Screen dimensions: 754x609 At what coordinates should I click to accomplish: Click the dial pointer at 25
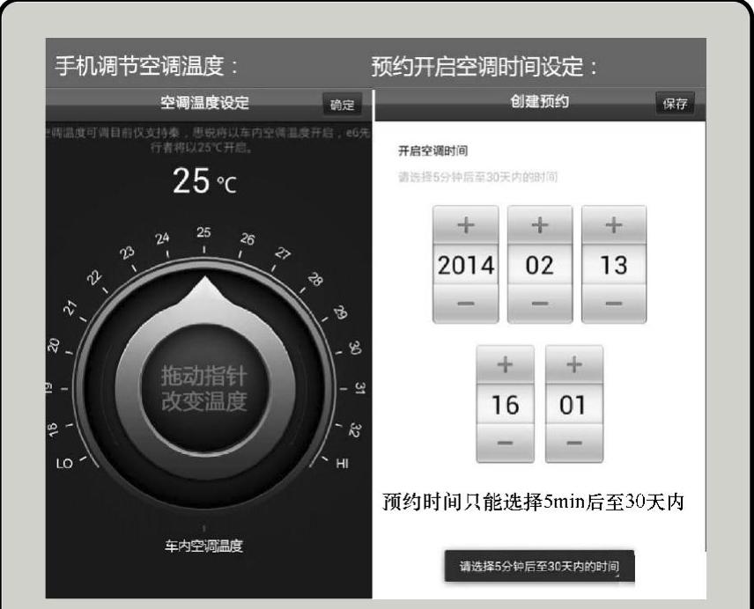pos(204,289)
